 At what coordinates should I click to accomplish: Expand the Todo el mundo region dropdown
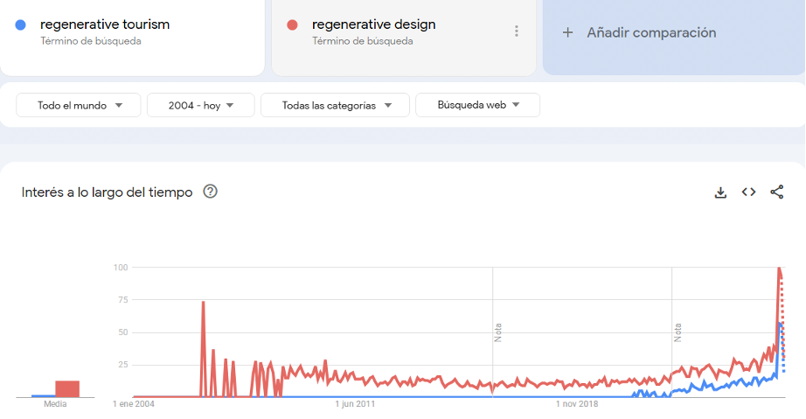tap(78, 105)
